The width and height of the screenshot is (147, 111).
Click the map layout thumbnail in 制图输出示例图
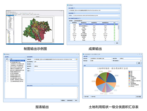pyautogui.click(x=35, y=27)
